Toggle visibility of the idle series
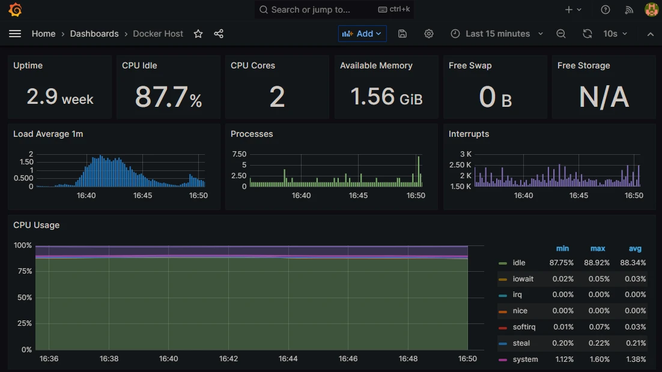 click(517, 262)
